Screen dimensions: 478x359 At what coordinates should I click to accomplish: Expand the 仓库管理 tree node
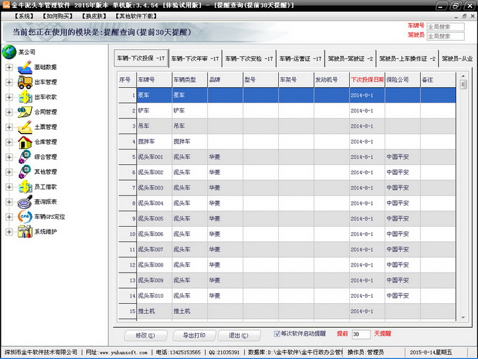pos(9,142)
